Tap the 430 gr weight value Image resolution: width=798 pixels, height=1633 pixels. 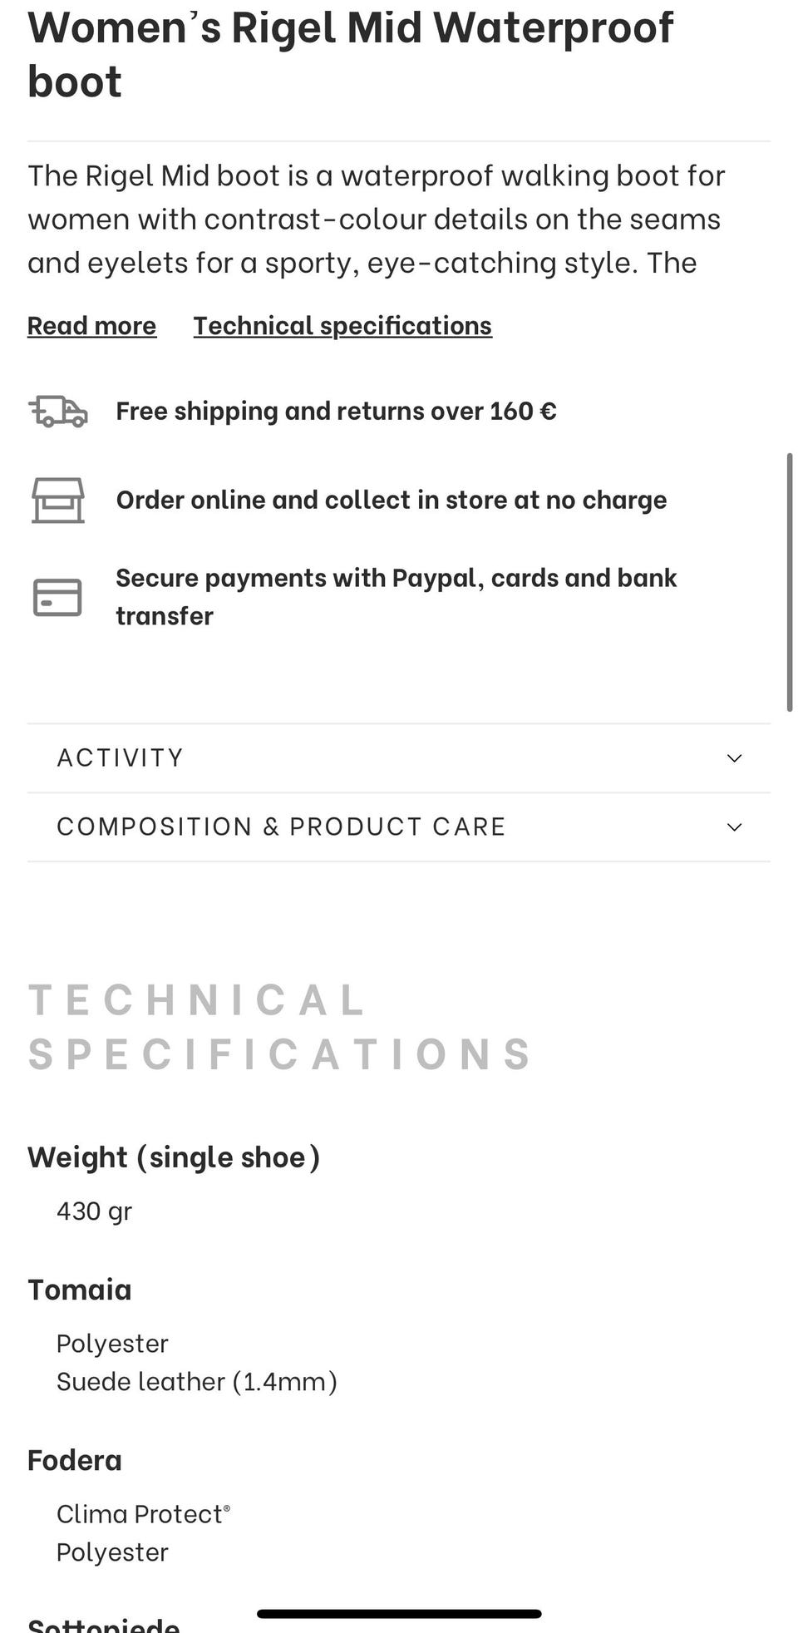pos(94,1211)
